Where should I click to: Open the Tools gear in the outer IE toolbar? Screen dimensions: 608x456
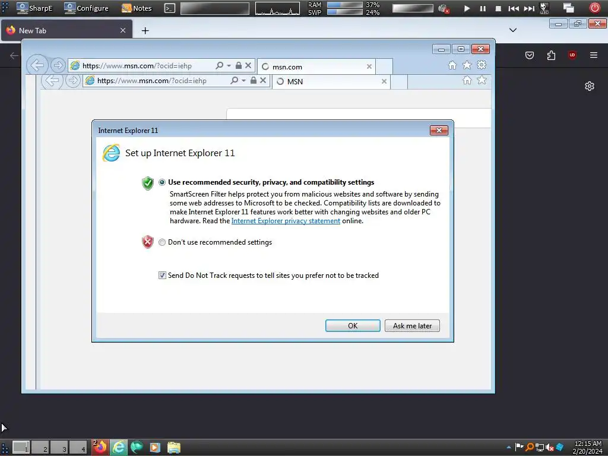[x=482, y=65]
